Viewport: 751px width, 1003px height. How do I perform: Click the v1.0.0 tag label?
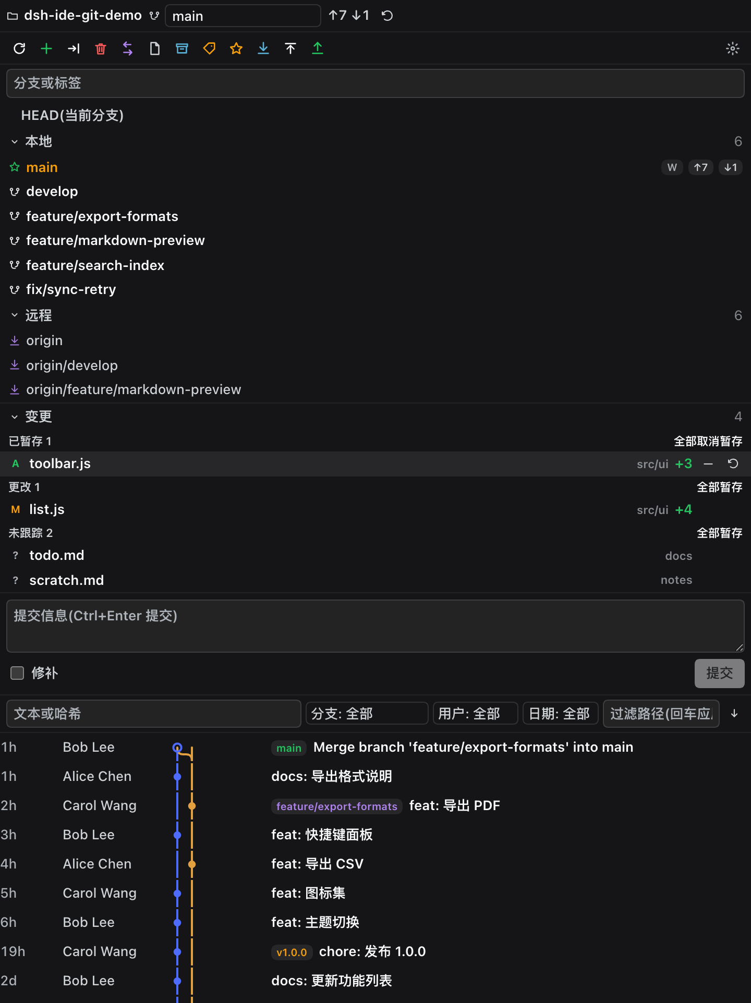292,952
